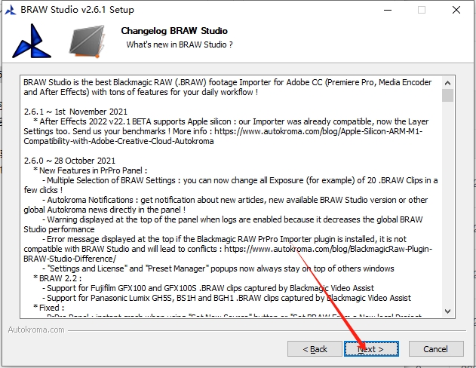The width and height of the screenshot is (476, 368).
Task: Click the Autokroma.com footer label
Action: pyautogui.click(x=36, y=330)
